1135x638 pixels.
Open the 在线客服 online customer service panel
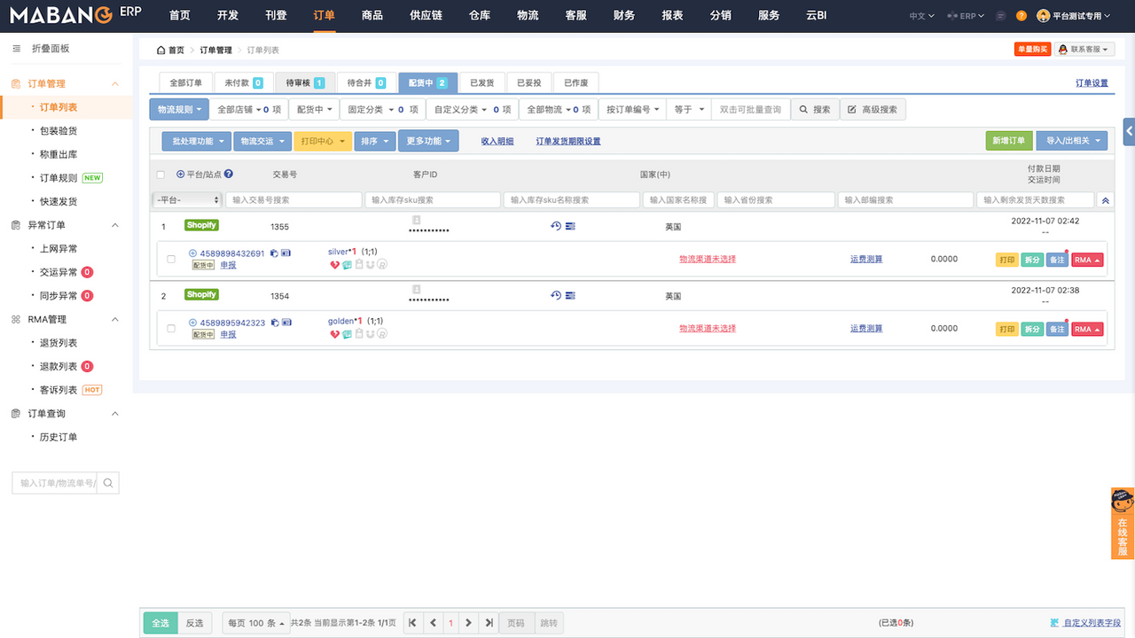[1122, 525]
